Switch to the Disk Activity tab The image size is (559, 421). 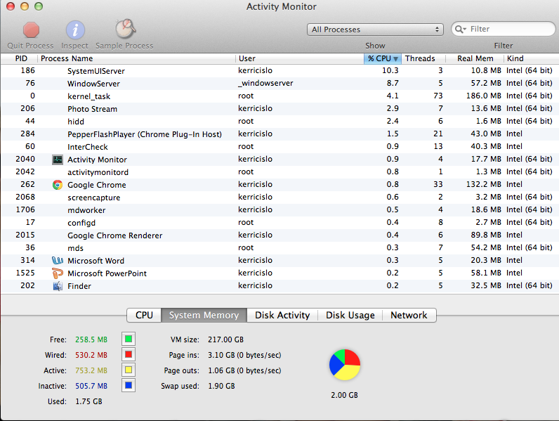point(282,315)
